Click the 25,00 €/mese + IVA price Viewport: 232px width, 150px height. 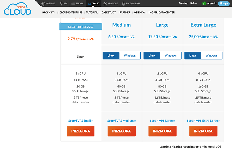pos(203,37)
